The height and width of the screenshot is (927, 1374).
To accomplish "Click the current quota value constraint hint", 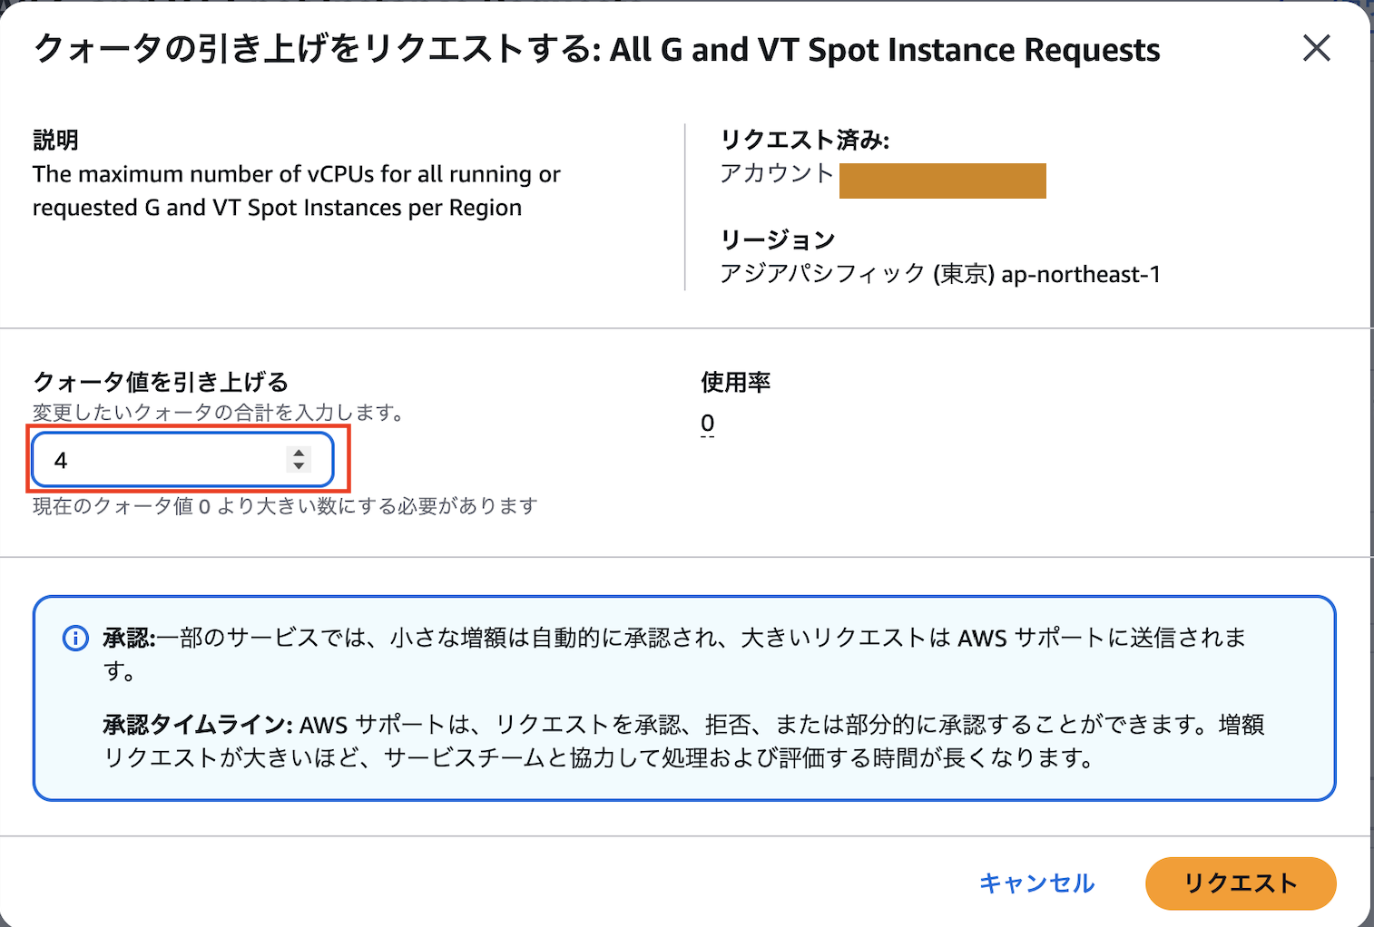I will 285,506.
